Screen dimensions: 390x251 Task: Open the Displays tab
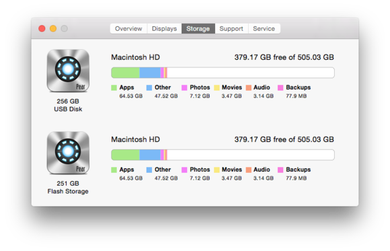[x=165, y=29]
